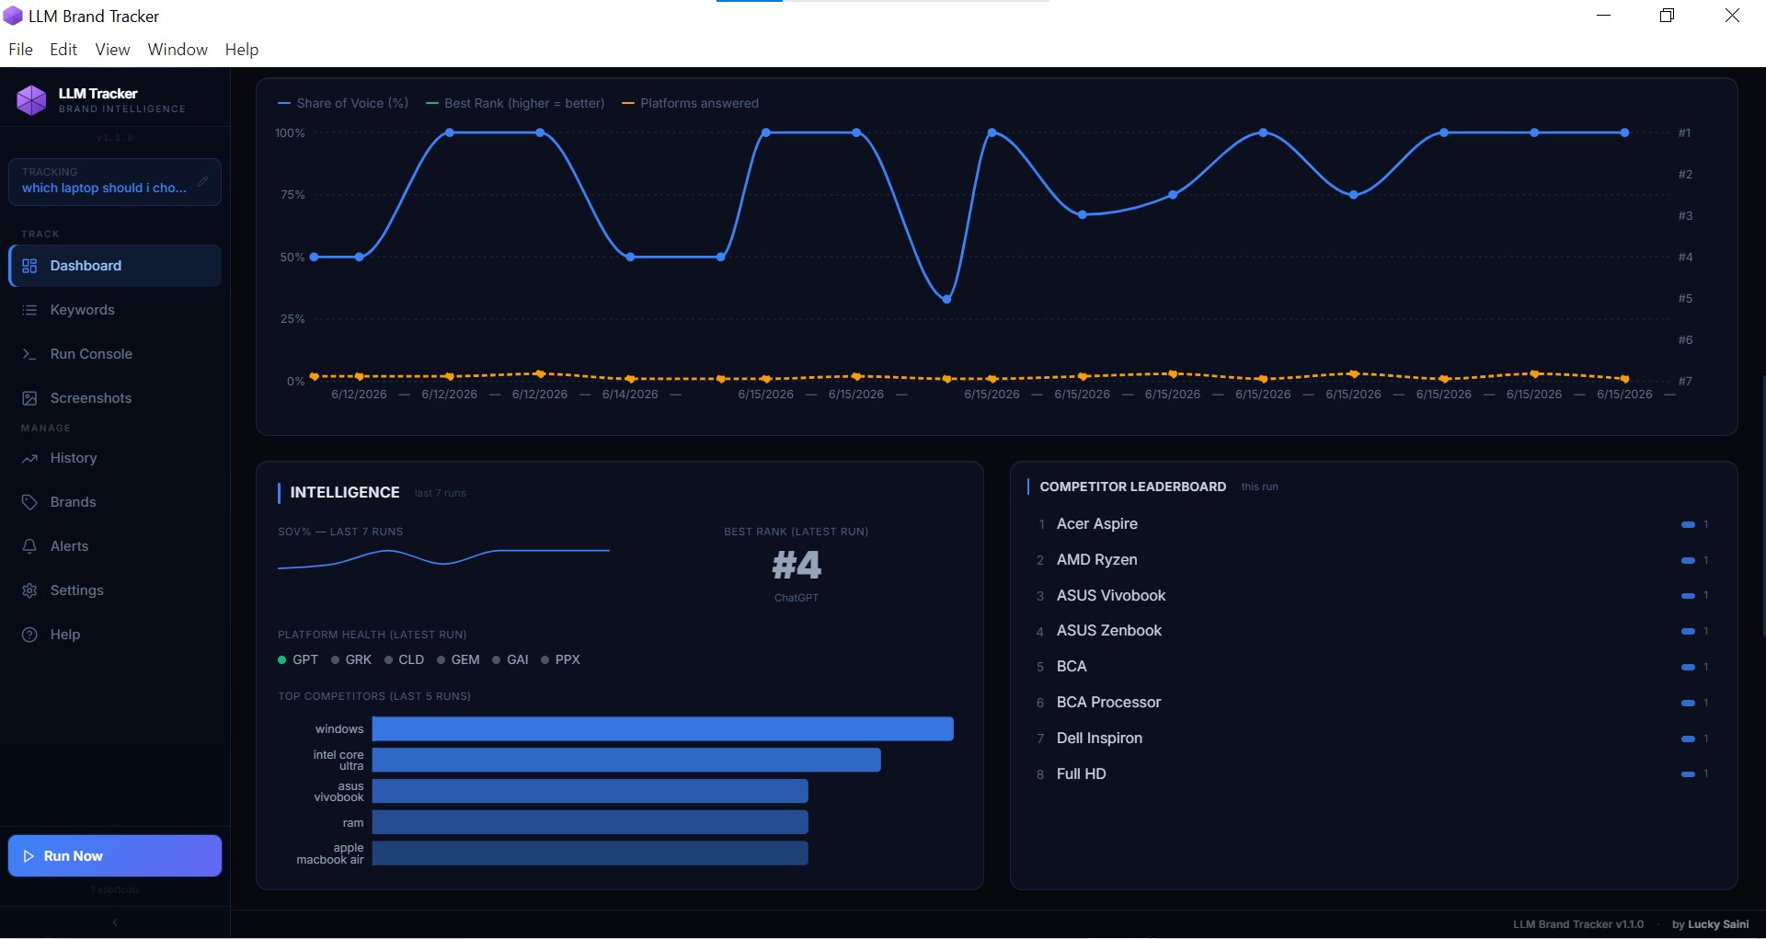Select ASUS Zenbook leaderboard row

1373,631
